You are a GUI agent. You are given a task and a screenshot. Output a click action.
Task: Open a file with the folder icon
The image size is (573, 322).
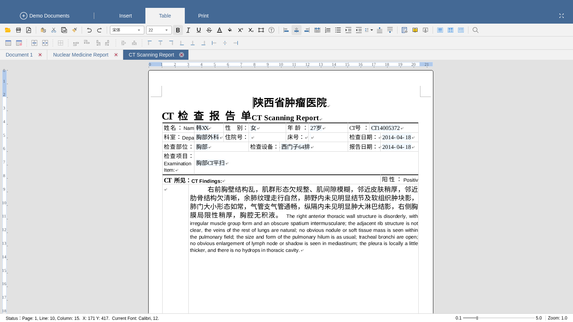click(8, 30)
